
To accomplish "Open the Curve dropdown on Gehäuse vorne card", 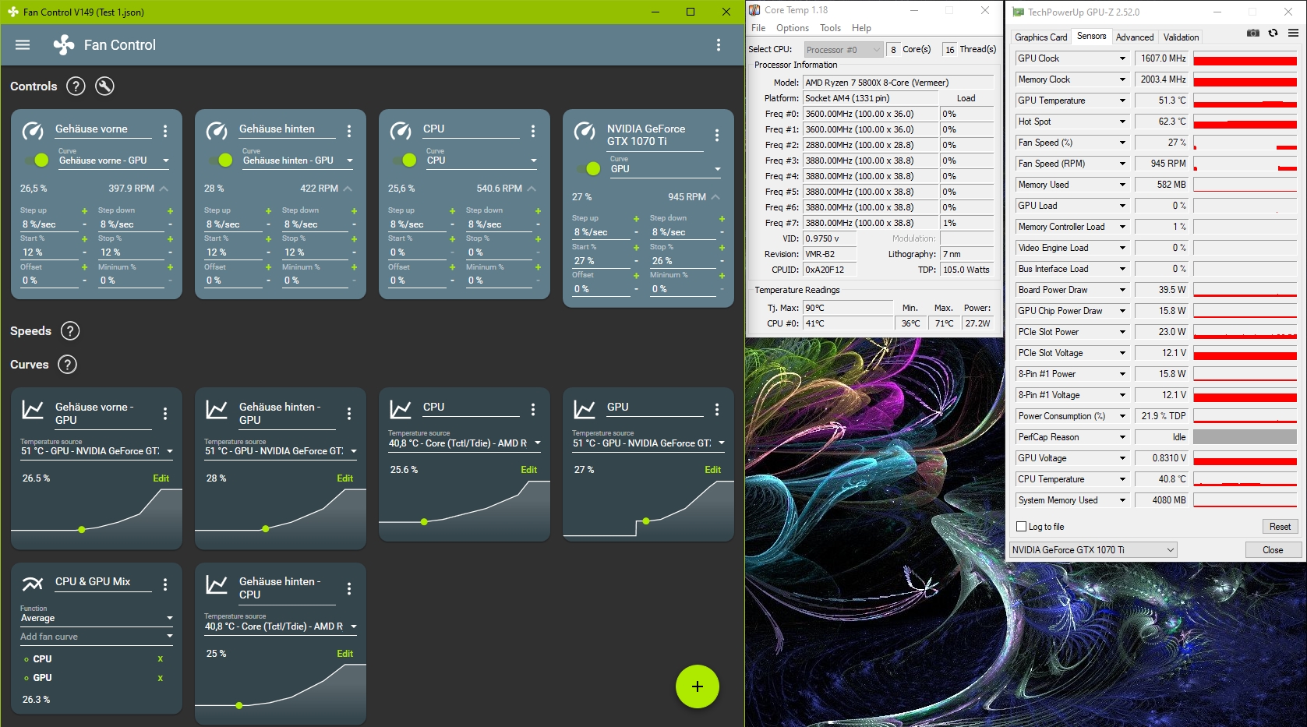I will point(114,161).
